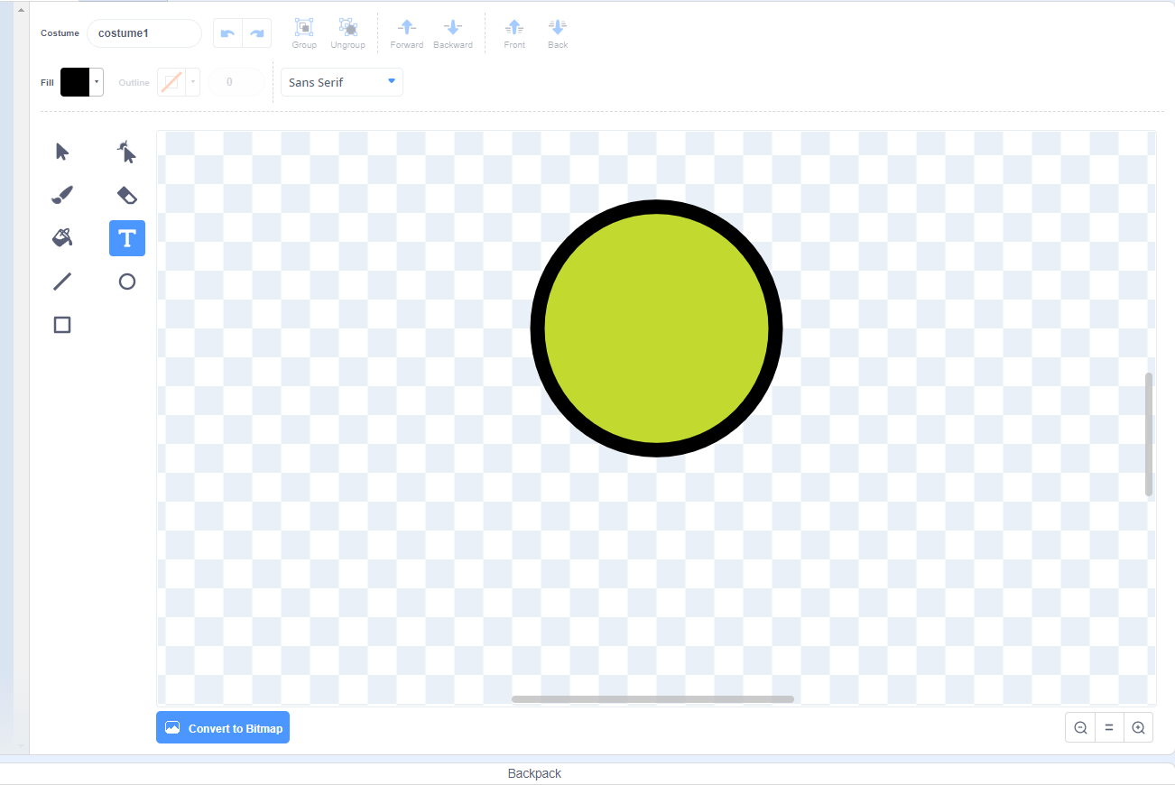Image resolution: width=1175 pixels, height=785 pixels.
Task: Select the arrow Select tool
Action: coord(61,151)
